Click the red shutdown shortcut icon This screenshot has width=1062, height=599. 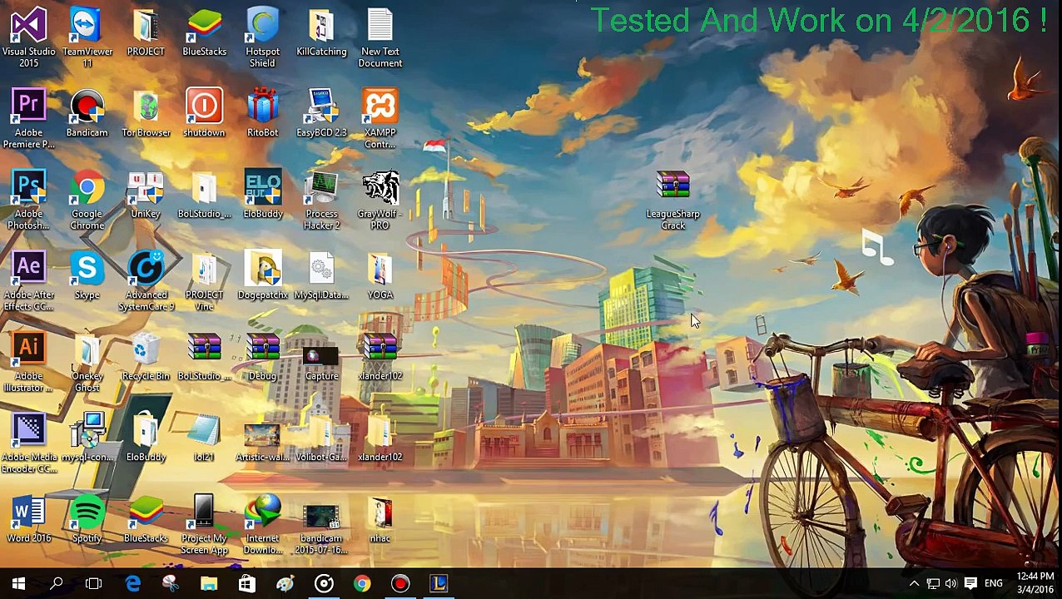(x=204, y=114)
